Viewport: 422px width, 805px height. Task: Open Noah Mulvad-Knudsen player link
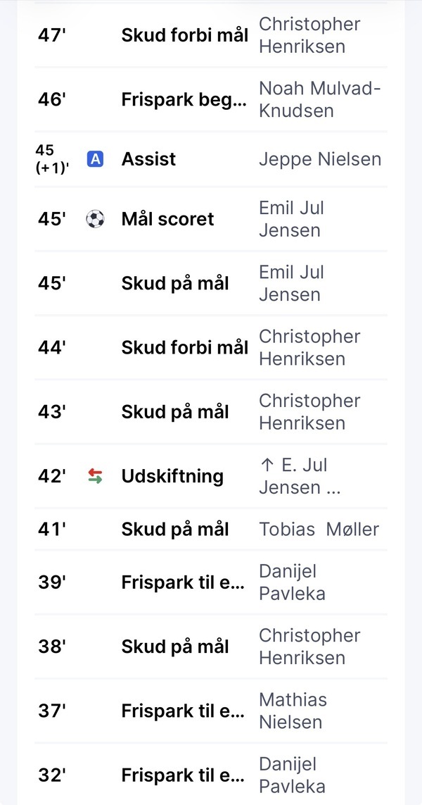(320, 99)
